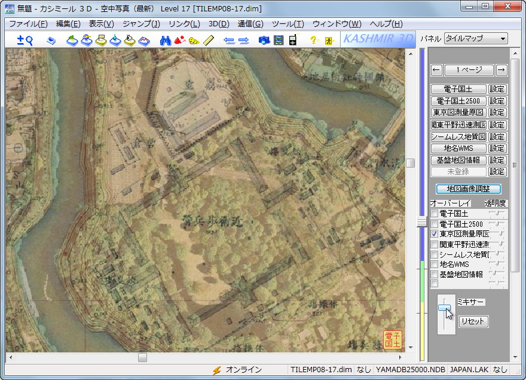This screenshot has width=526, height=380.
Task: Click the film strip movie icon
Action: coord(278,40)
